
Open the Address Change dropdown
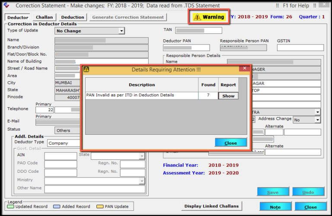coord(318,120)
